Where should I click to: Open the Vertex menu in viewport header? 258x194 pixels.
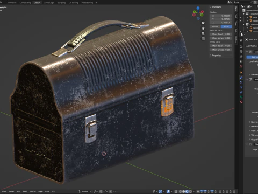pyautogui.click(x=33, y=191)
